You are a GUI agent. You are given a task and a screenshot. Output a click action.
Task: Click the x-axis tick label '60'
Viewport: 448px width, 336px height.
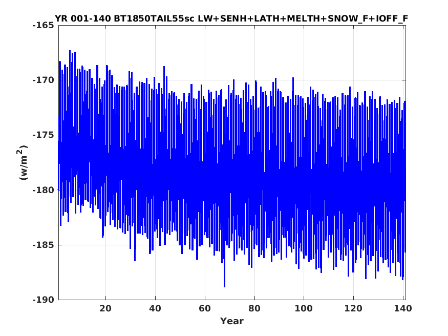[205, 308]
